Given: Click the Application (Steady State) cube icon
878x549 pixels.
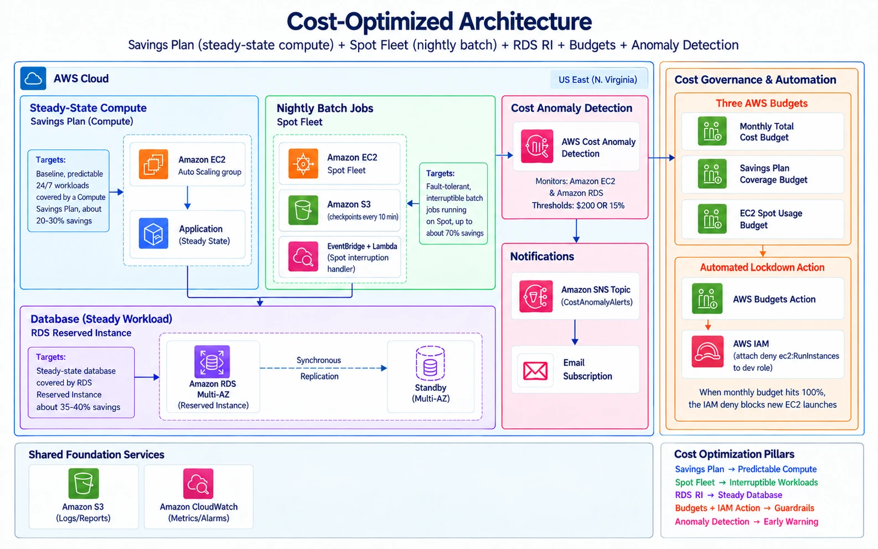Looking at the screenshot, I should [x=153, y=234].
